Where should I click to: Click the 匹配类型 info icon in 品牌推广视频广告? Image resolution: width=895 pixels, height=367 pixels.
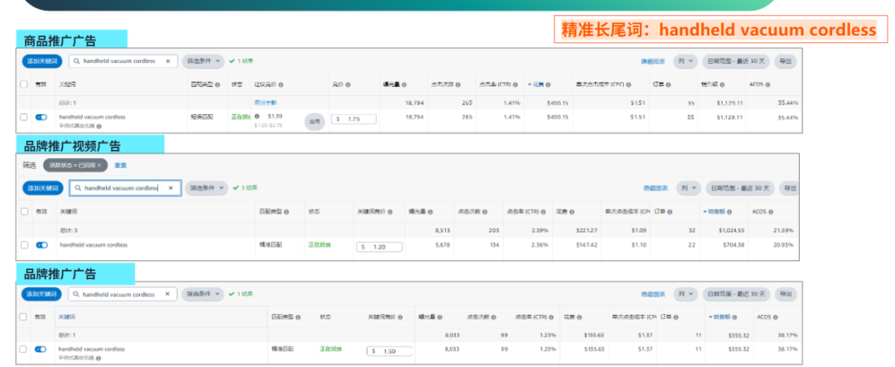click(286, 212)
